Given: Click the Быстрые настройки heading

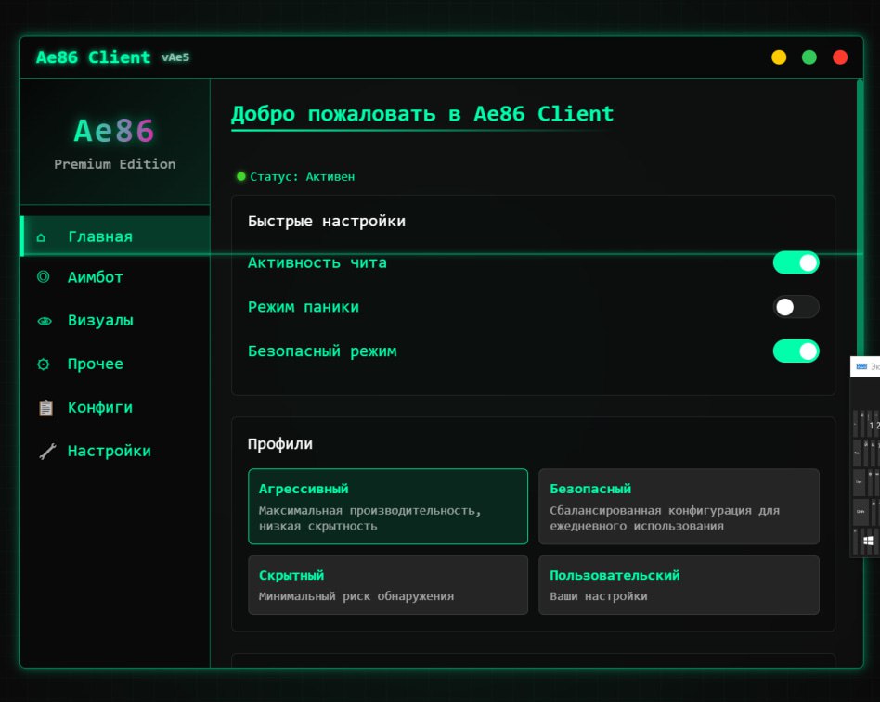Looking at the screenshot, I should pyautogui.click(x=327, y=221).
